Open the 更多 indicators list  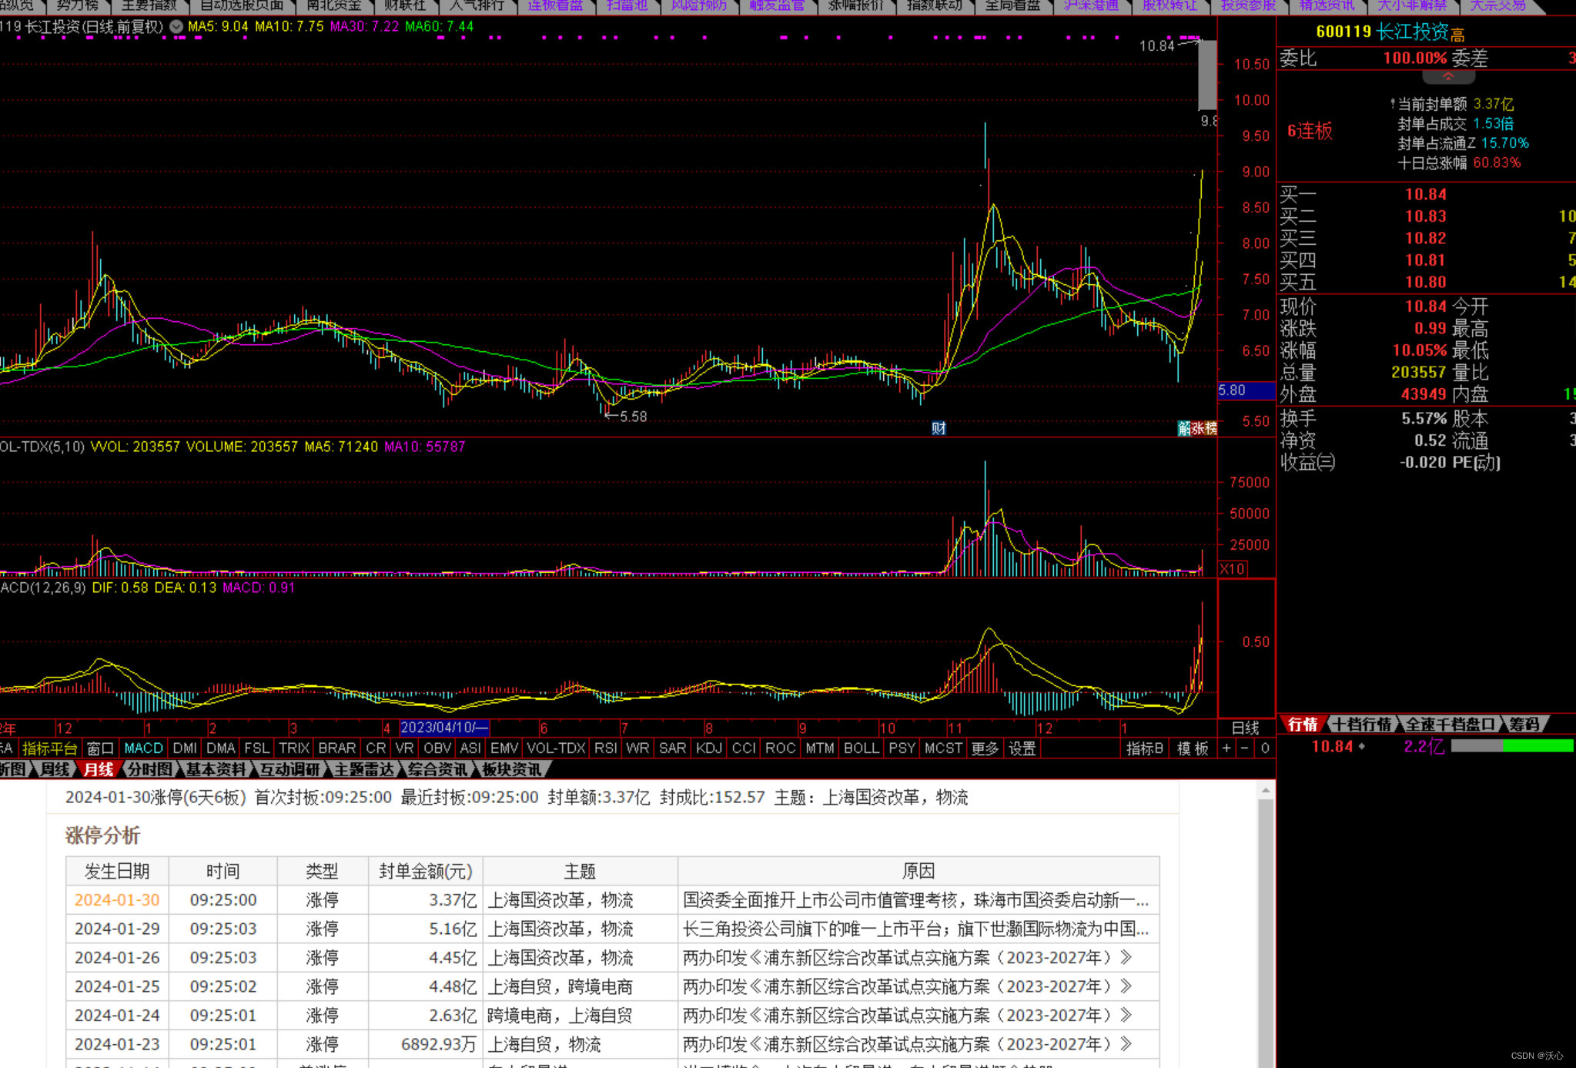click(984, 748)
